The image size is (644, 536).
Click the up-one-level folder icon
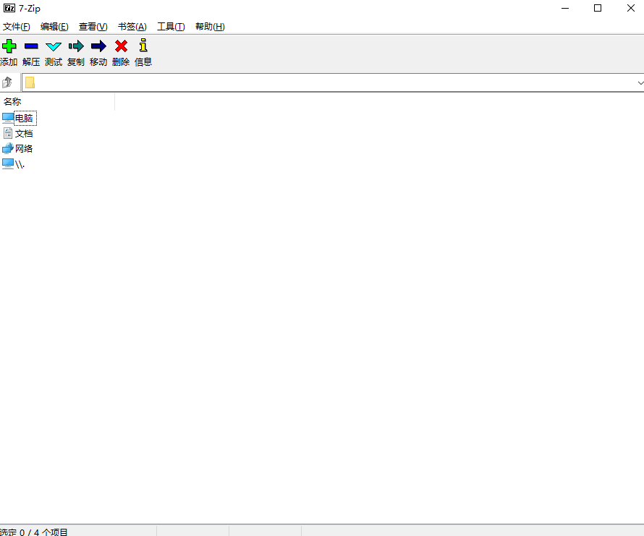[x=8, y=82]
